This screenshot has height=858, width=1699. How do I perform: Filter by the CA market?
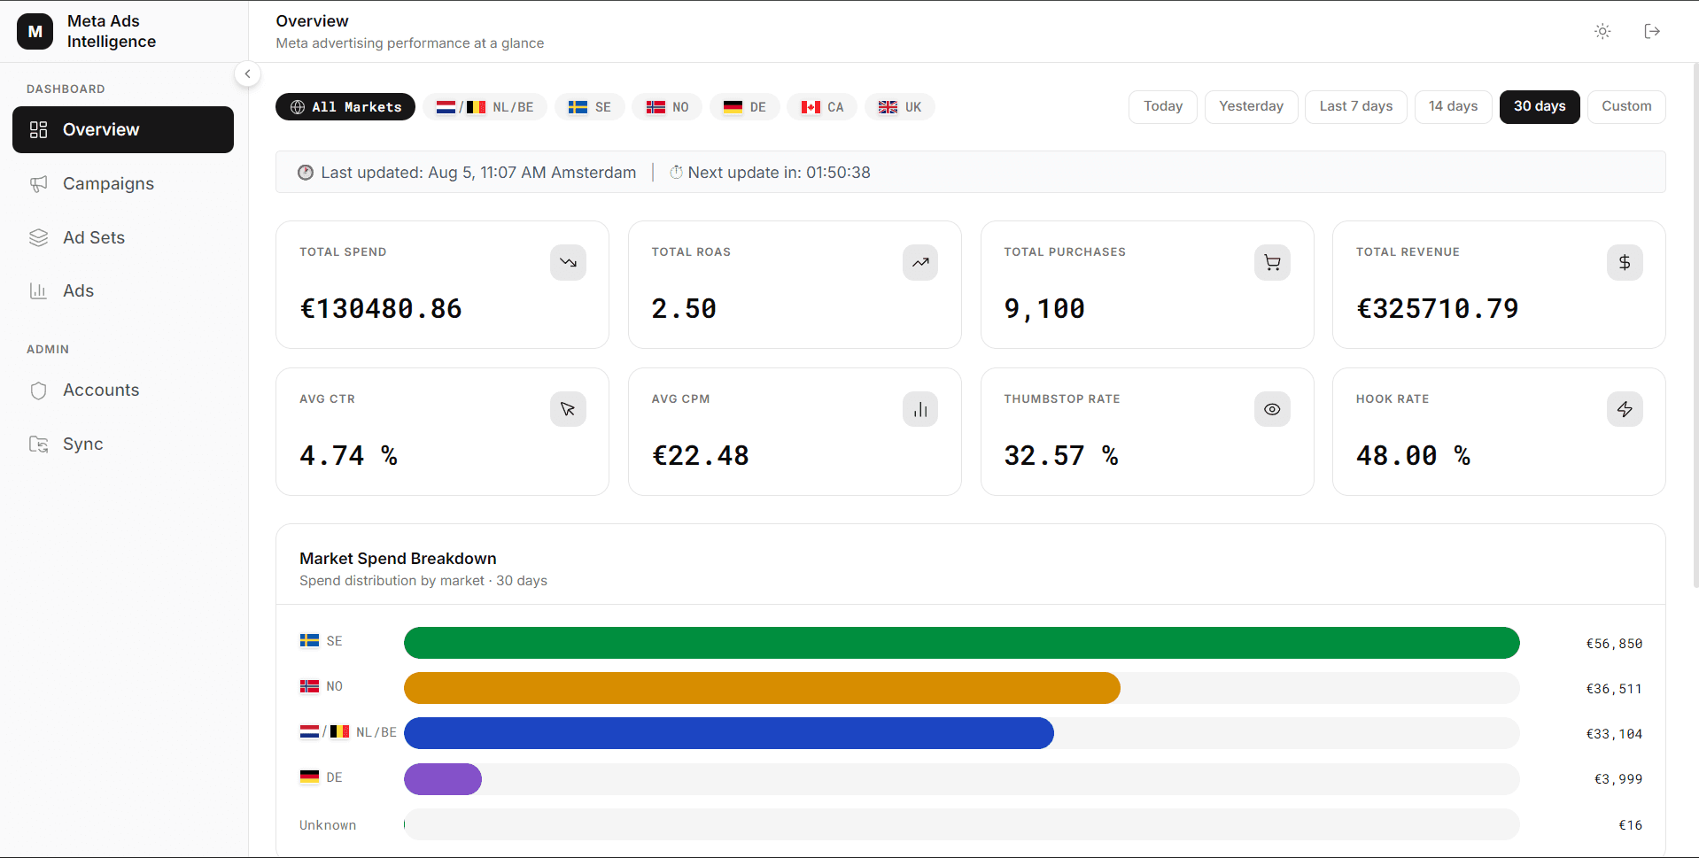point(822,107)
